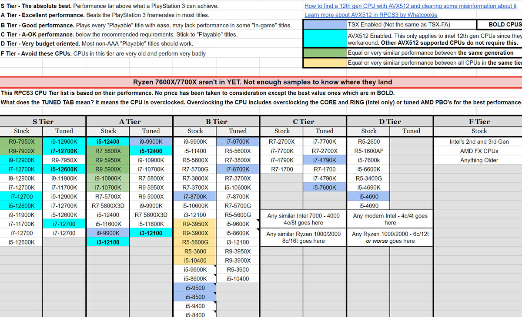Select the 'Stock' subheader under B Tier

[x=195, y=131]
